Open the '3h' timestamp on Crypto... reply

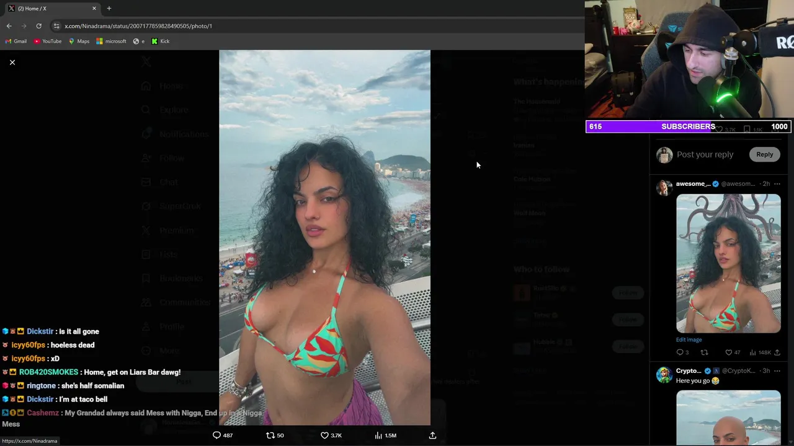[766, 371]
